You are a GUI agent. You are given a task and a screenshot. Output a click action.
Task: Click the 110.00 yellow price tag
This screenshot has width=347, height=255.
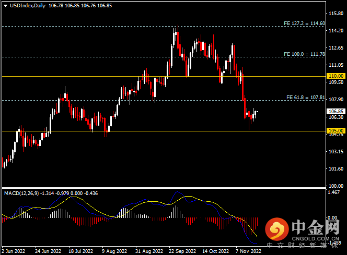[336, 76]
